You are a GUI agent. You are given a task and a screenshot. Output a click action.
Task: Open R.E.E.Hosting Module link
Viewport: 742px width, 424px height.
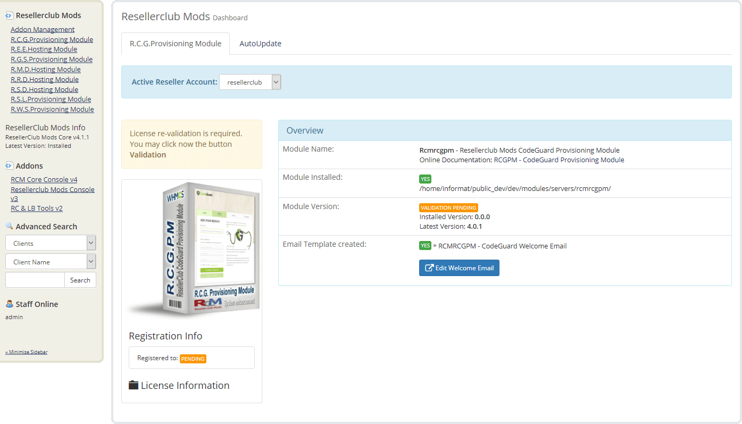point(44,49)
